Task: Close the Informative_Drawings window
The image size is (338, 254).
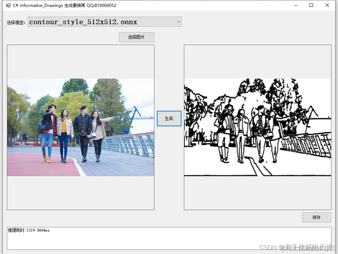Action: pyautogui.click(x=327, y=5)
